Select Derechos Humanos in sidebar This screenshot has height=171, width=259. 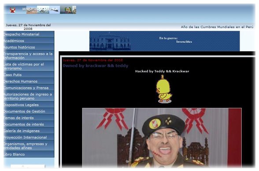click(x=29, y=81)
